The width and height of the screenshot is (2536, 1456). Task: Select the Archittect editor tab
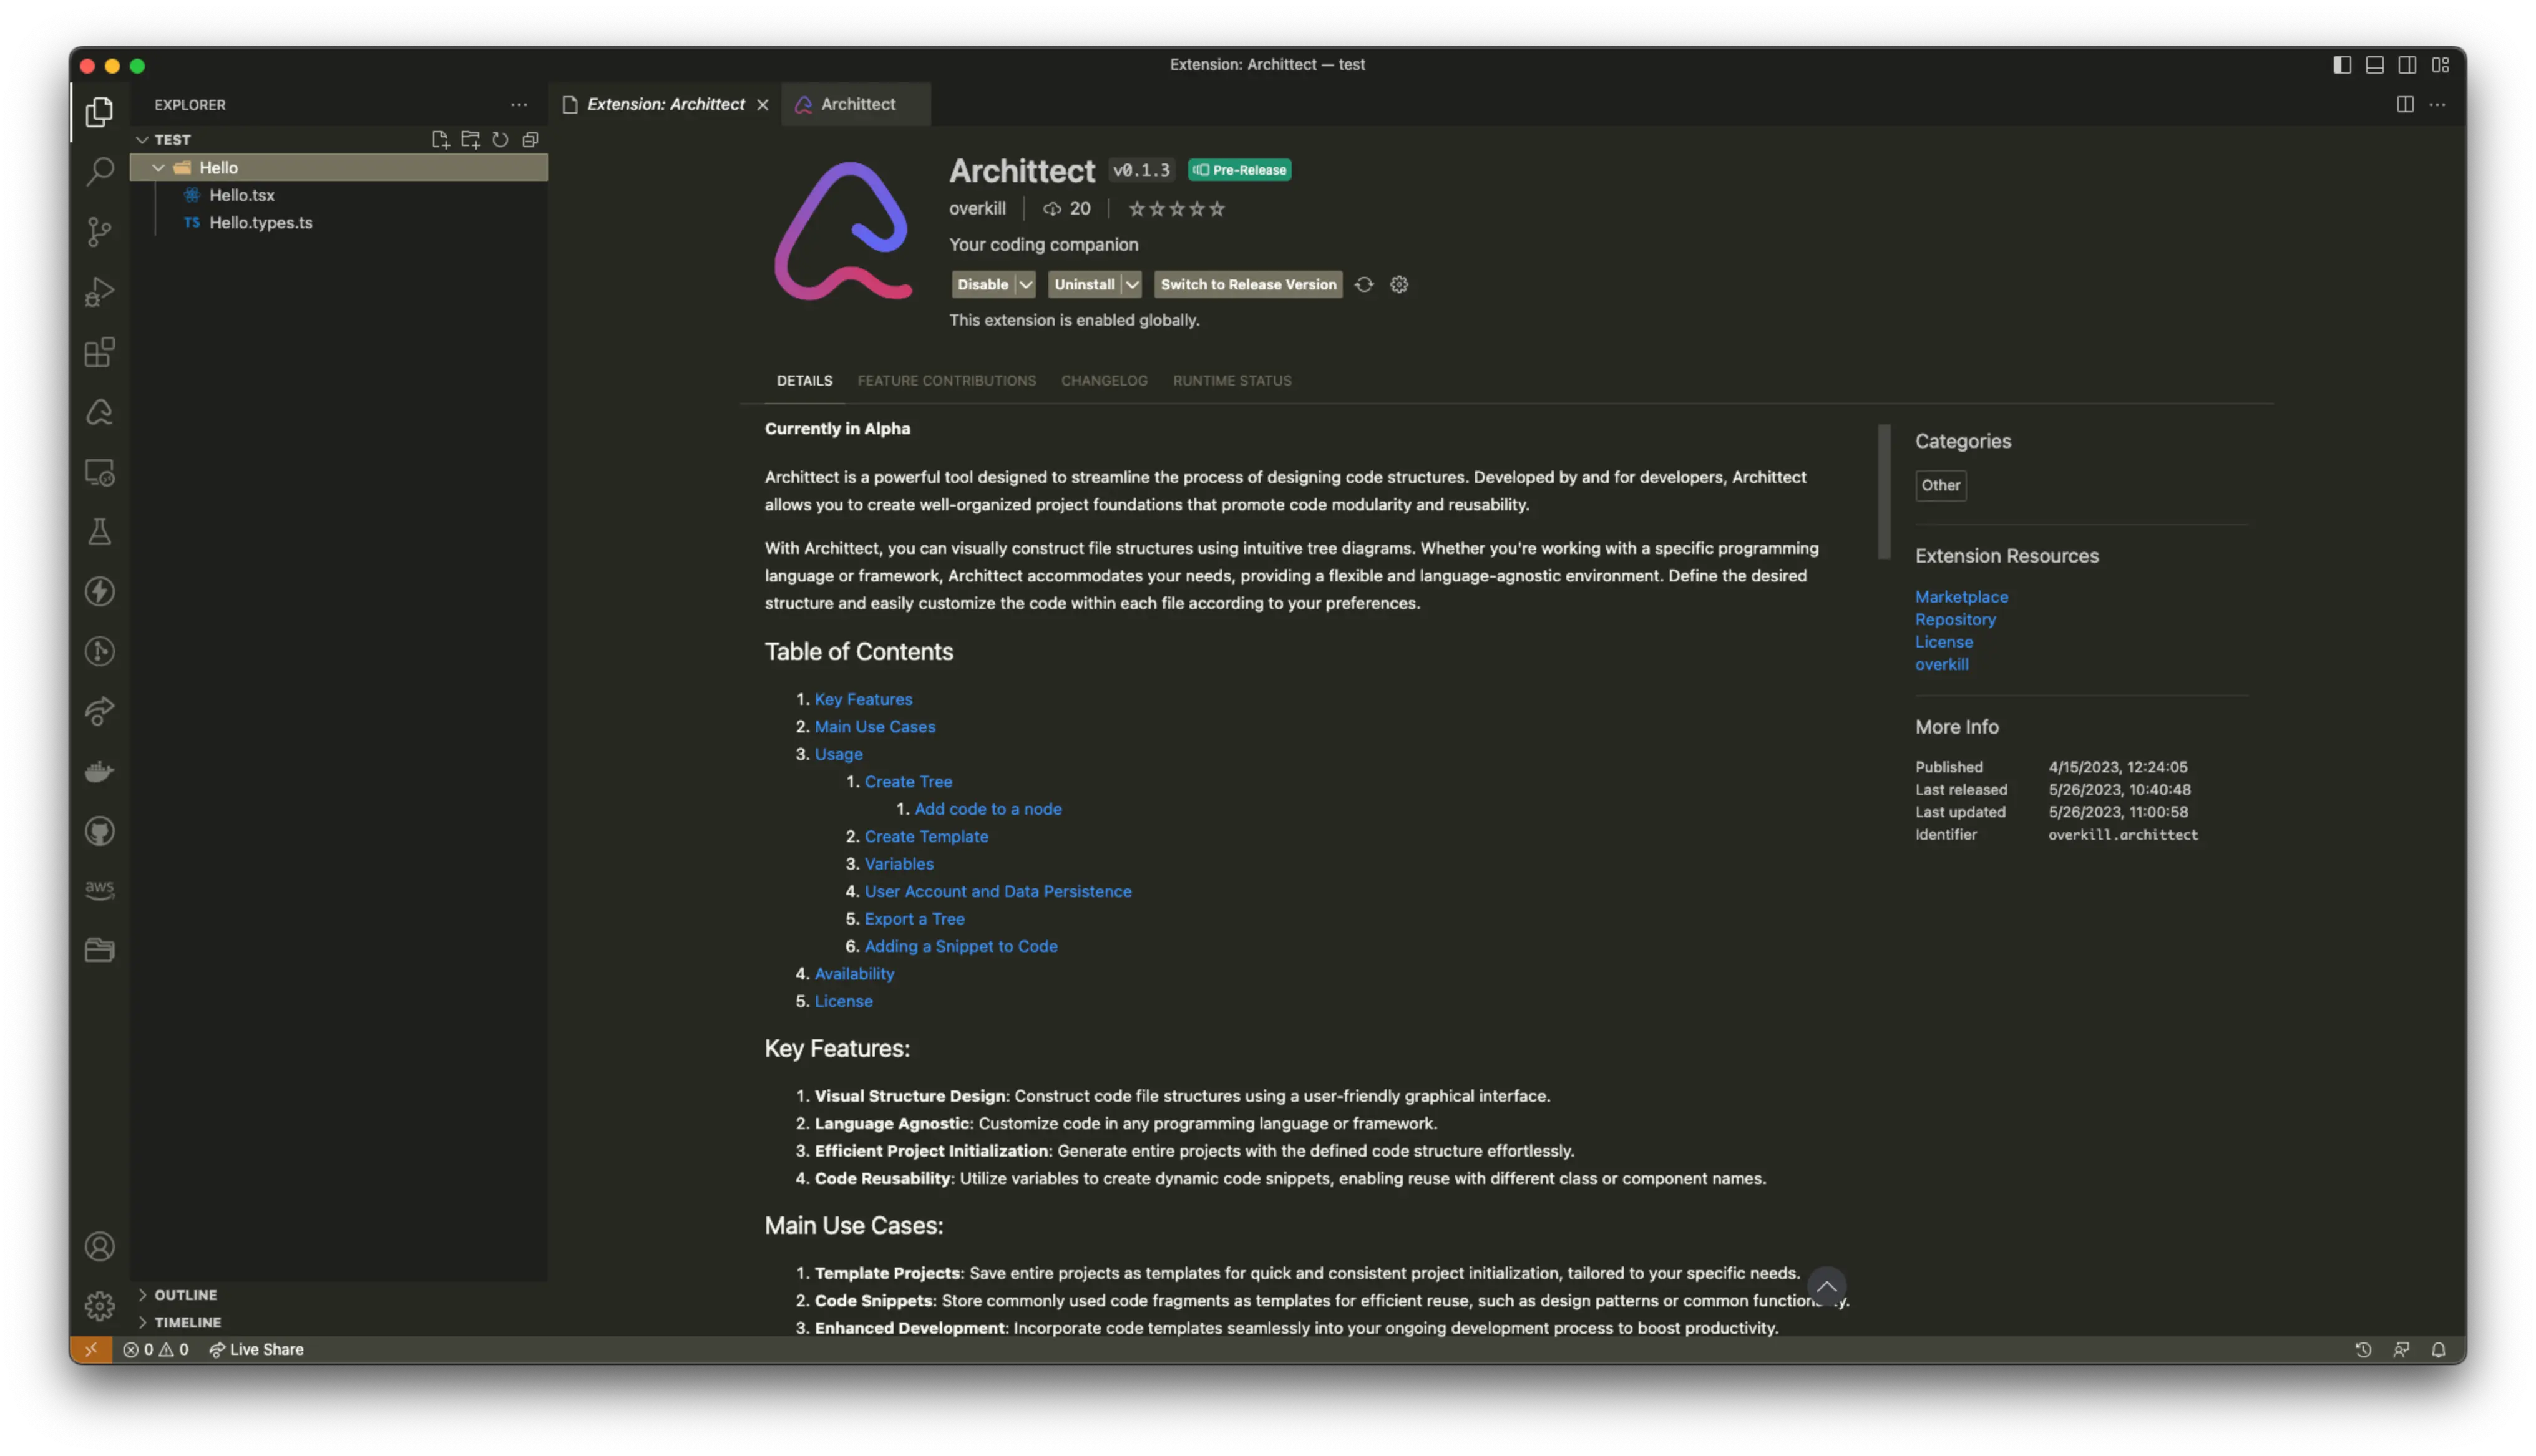click(x=857, y=104)
